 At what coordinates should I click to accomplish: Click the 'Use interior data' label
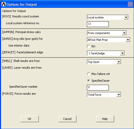[x=19, y=46]
